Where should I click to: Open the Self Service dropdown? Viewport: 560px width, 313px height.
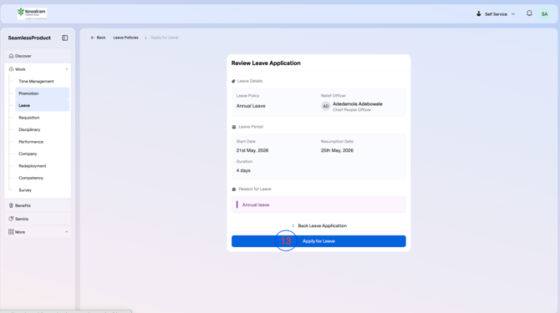click(496, 14)
